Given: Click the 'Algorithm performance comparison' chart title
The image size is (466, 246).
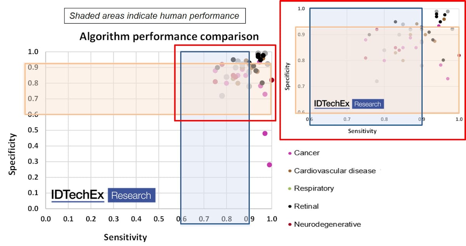Looking at the screenshot, I should pos(169,37).
